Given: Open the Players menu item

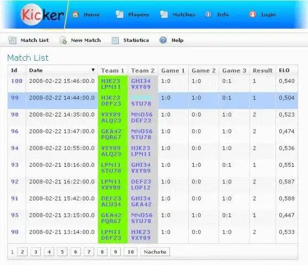Looking at the screenshot, I should coord(139,15).
